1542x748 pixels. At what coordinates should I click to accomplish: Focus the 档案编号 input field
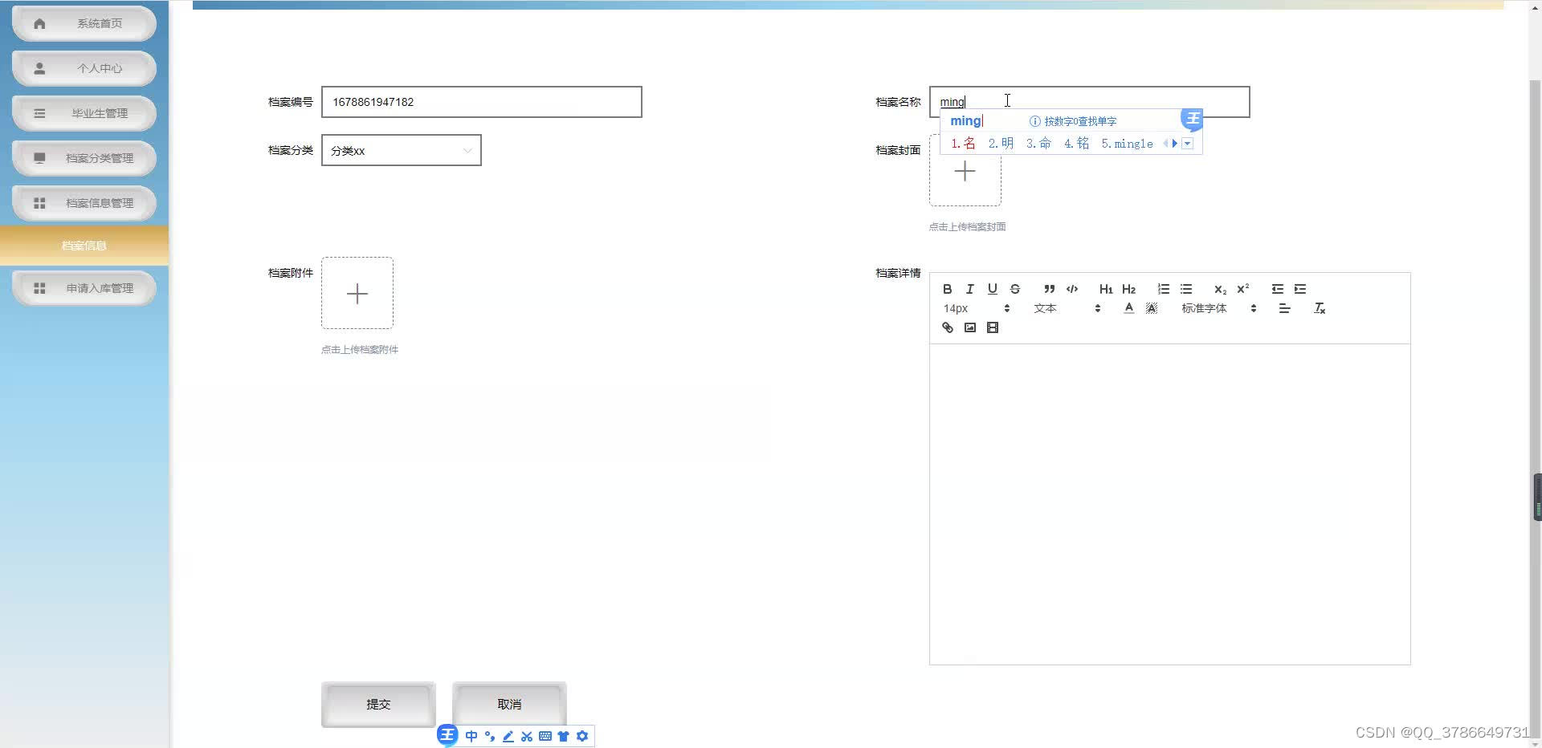pos(482,102)
